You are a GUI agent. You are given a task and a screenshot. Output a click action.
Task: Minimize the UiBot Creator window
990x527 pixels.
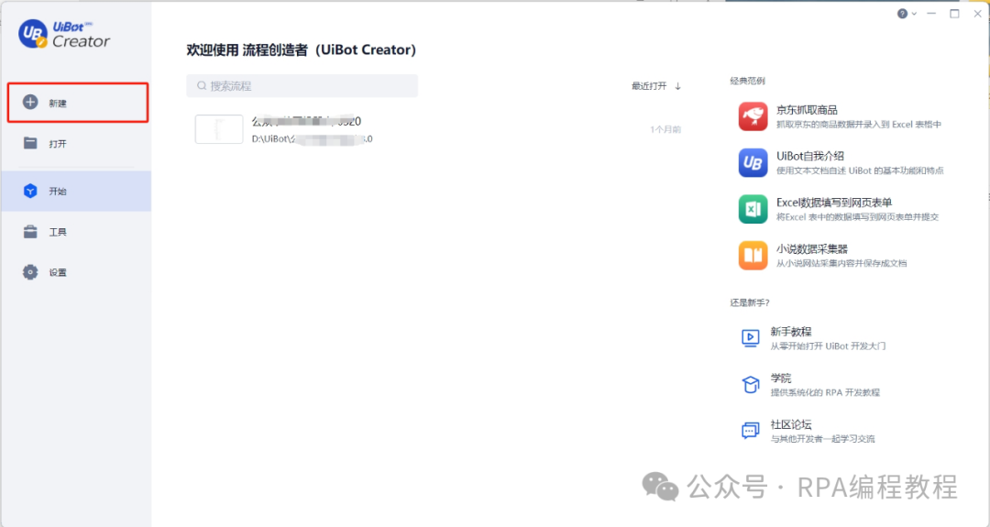[931, 13]
